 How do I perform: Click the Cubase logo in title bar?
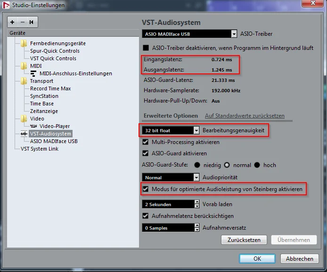coord(6,5)
